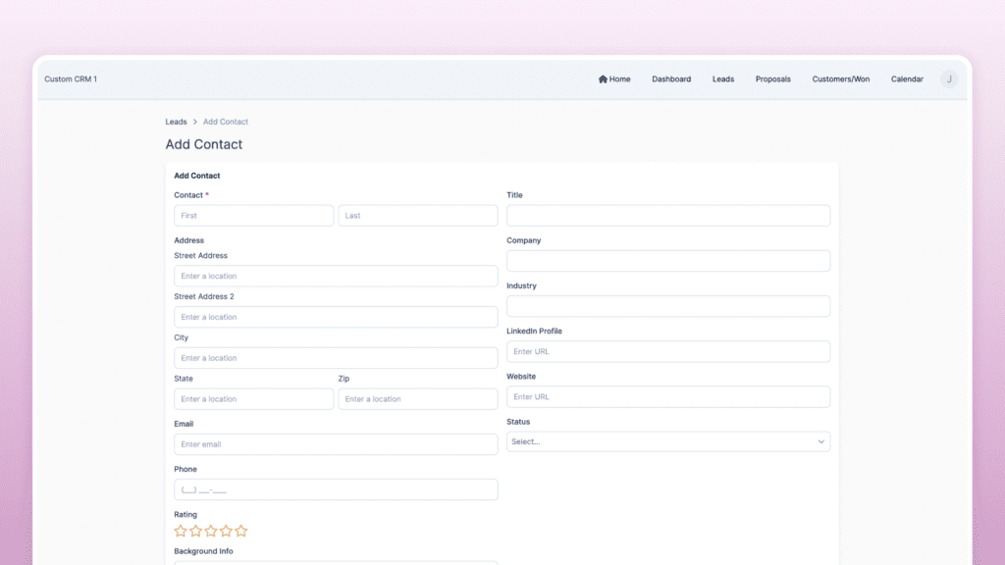Screen dimensions: 1005x565
Task: Select the first rating star
Action: click(181, 531)
